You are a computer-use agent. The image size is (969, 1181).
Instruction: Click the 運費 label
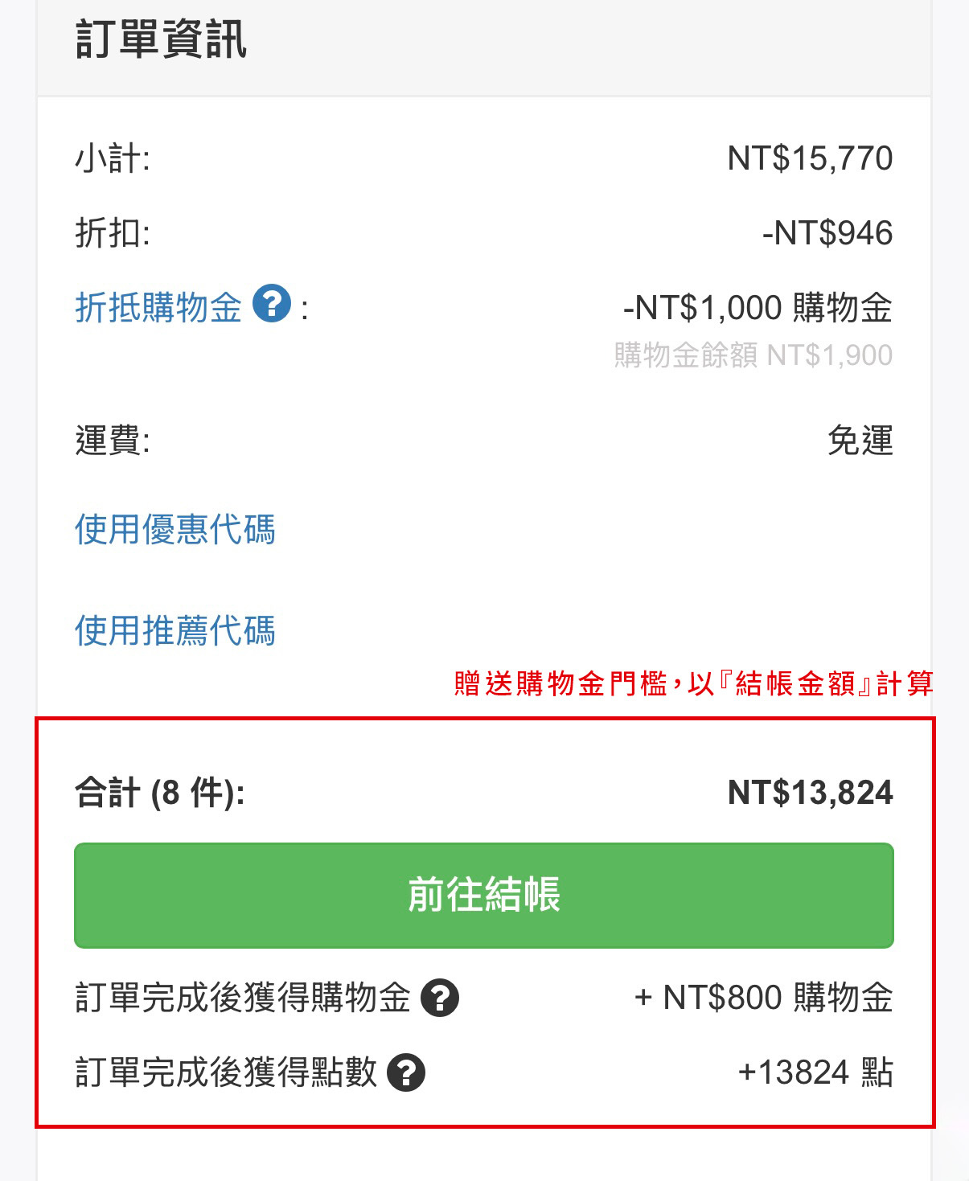pos(113,441)
